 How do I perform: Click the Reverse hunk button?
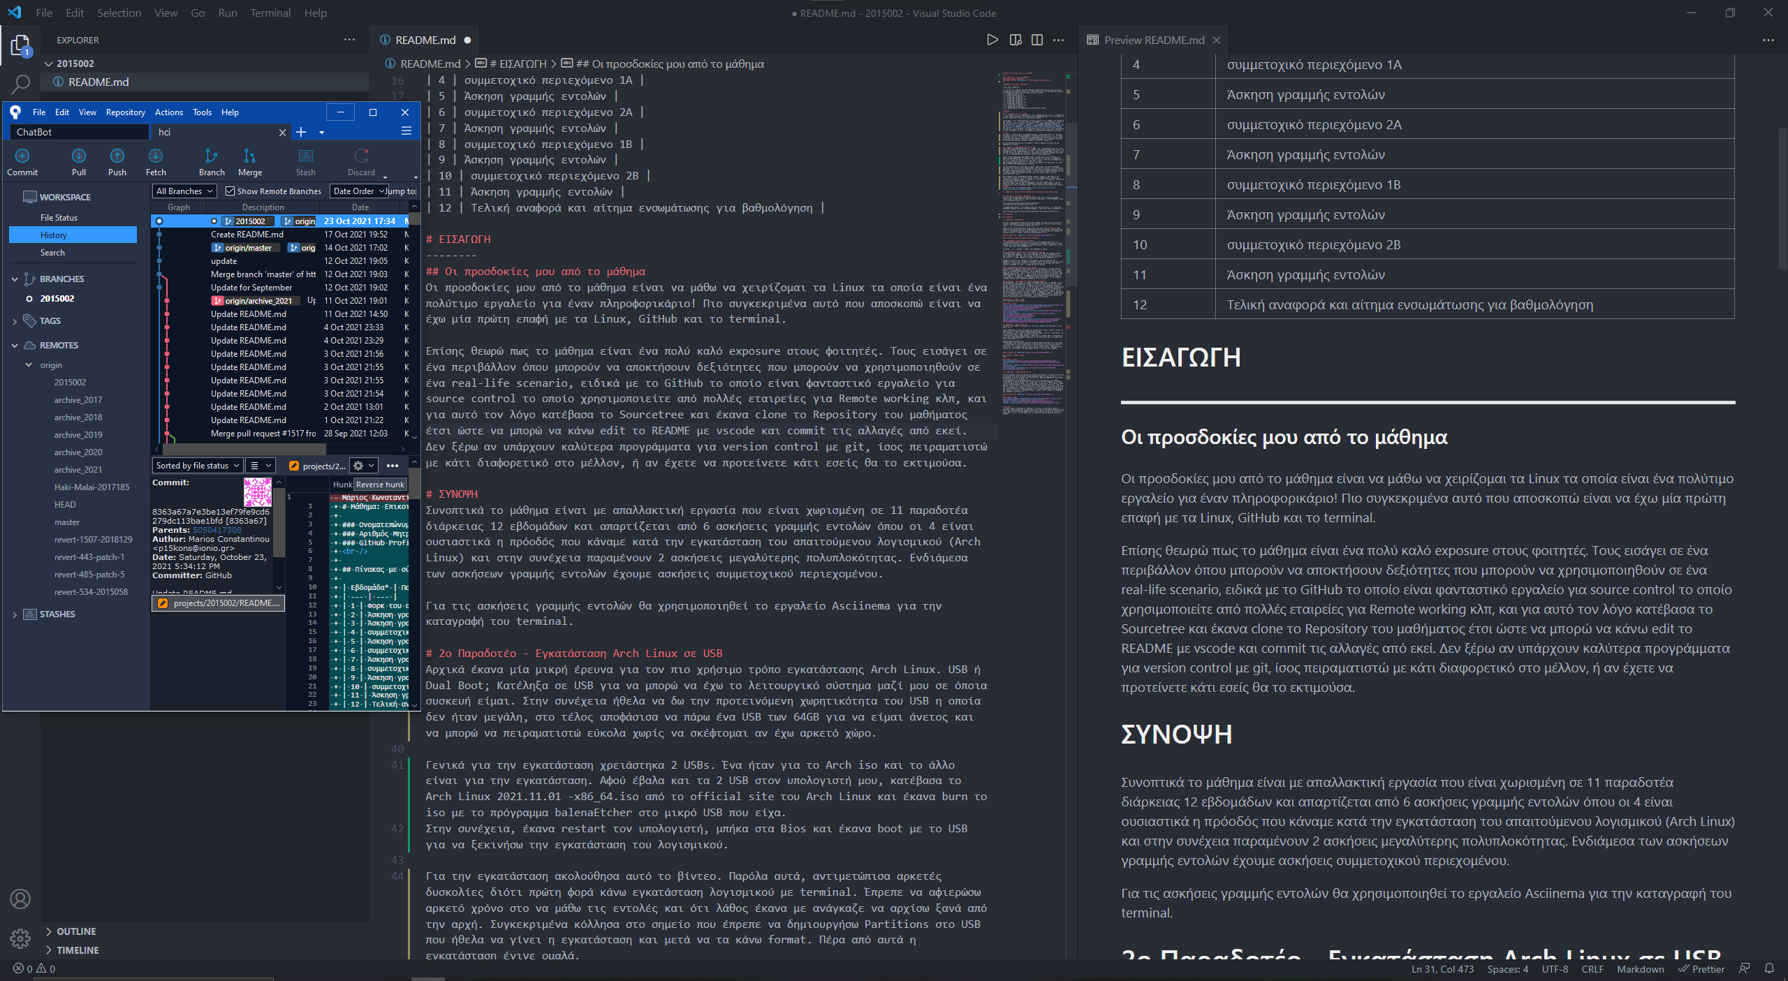(x=380, y=485)
